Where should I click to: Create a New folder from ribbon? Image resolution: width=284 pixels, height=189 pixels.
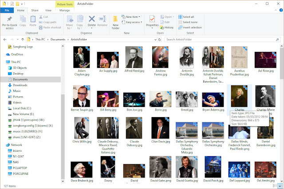click(115, 23)
